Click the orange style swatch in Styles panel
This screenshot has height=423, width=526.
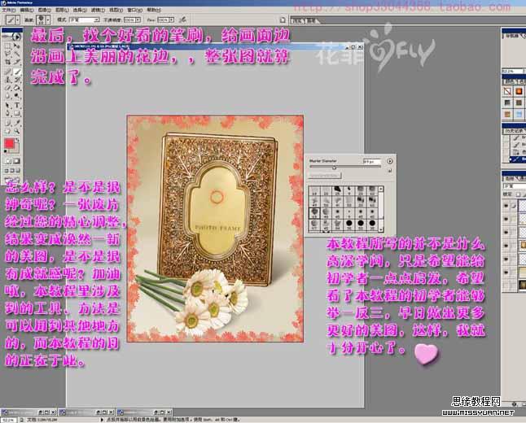(x=519, y=91)
